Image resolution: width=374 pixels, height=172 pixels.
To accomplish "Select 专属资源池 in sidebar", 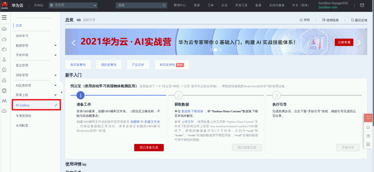I will click(x=23, y=116).
